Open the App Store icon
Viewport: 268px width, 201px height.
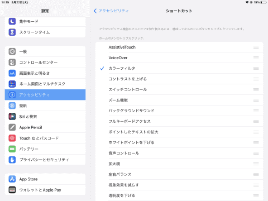12,179
